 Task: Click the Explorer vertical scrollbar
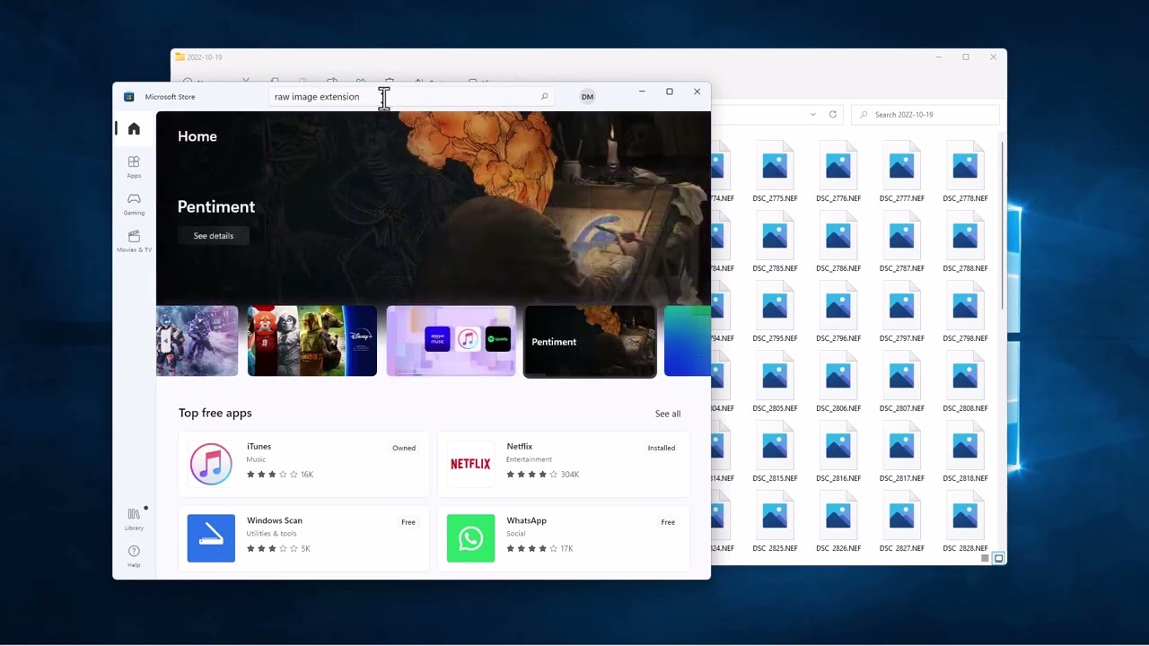pyautogui.click(x=1002, y=224)
